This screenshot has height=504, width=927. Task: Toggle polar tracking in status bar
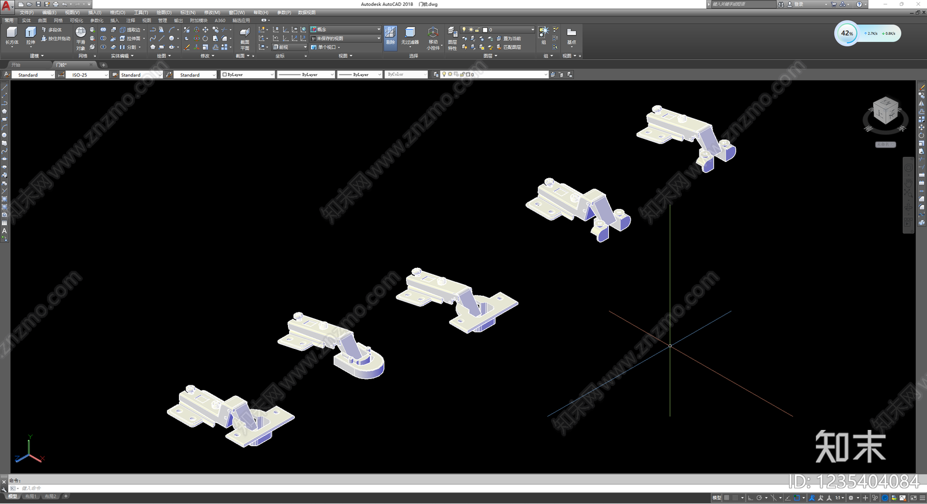[759, 498]
